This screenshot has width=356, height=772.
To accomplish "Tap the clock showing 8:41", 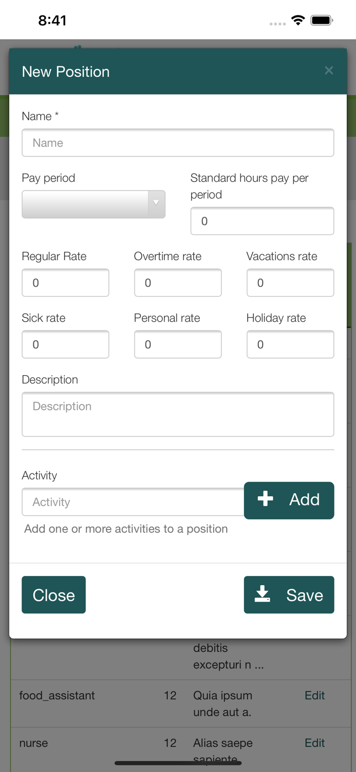I will coord(51,20).
